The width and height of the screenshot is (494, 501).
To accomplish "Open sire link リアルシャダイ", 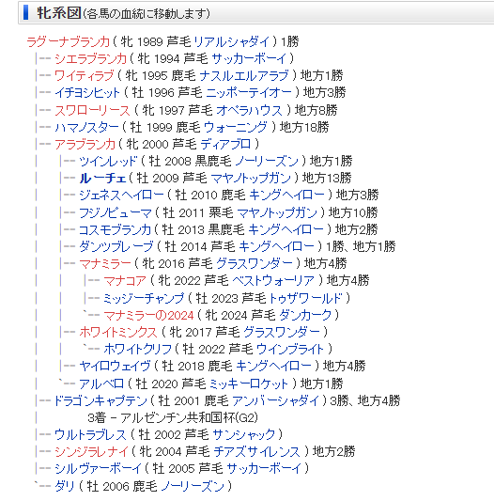I will click(x=232, y=42).
